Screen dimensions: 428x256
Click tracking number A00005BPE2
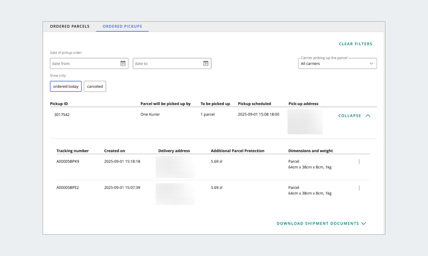[68, 187]
